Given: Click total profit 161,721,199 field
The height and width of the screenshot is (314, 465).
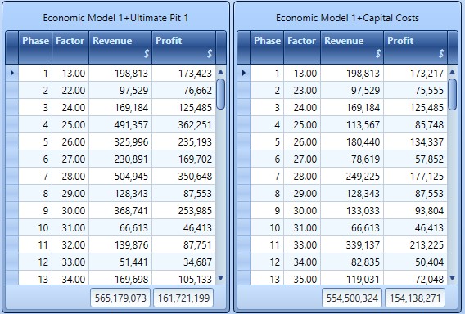Looking at the screenshot, I should click(x=183, y=298).
